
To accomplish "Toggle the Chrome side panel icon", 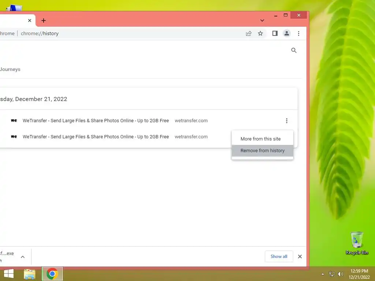I will 275,33.
